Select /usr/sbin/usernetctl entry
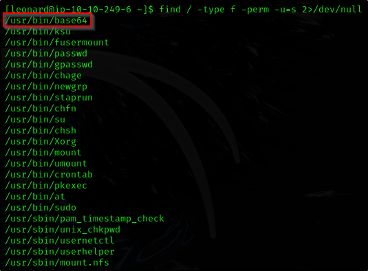 60,241
